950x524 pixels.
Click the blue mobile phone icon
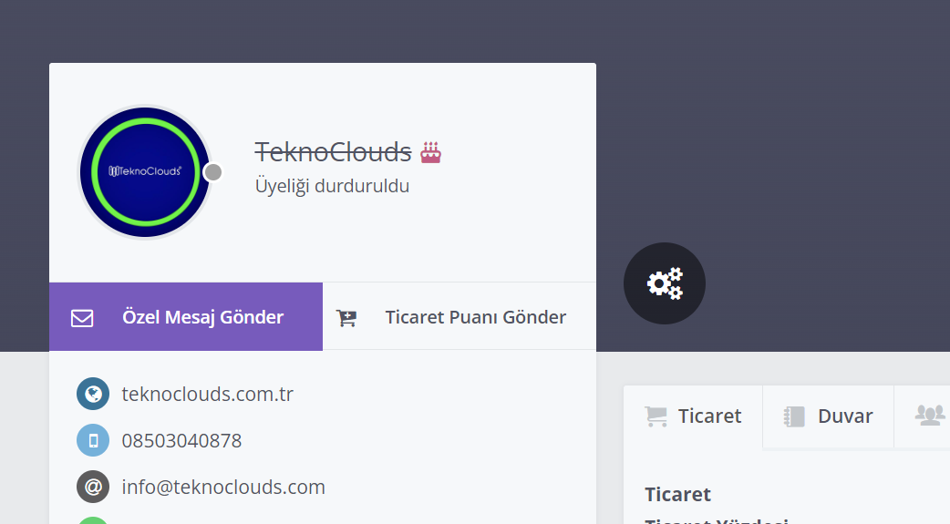93,440
